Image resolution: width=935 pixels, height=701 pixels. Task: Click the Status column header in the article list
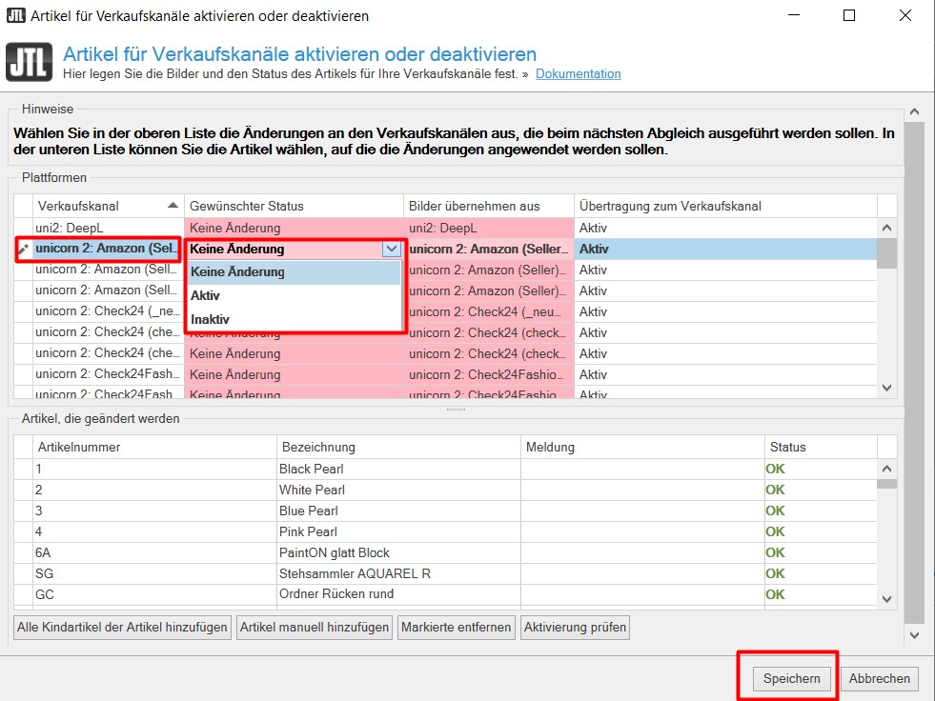coord(821,447)
